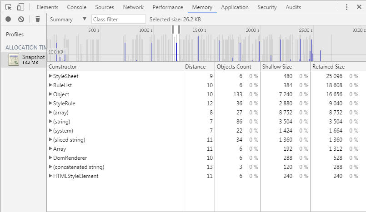Select the '16 656' retained size cell

(x=334, y=94)
